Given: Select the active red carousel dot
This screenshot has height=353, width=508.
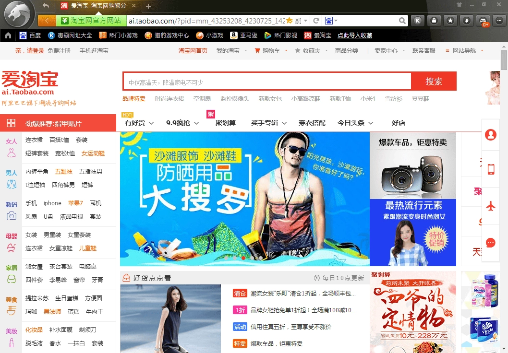Looking at the screenshot, I should click(243, 258).
